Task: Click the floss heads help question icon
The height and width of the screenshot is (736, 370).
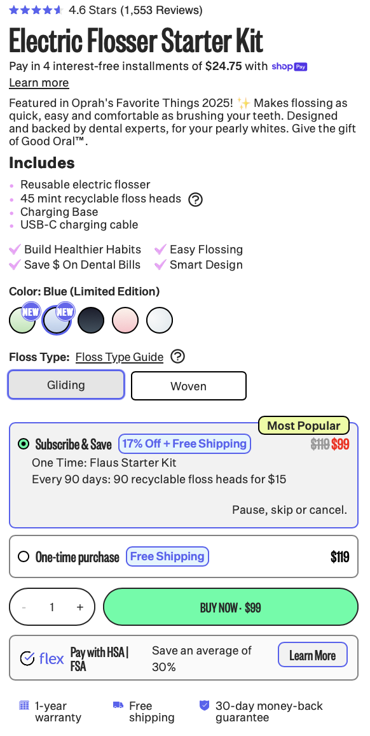Action: tap(195, 200)
